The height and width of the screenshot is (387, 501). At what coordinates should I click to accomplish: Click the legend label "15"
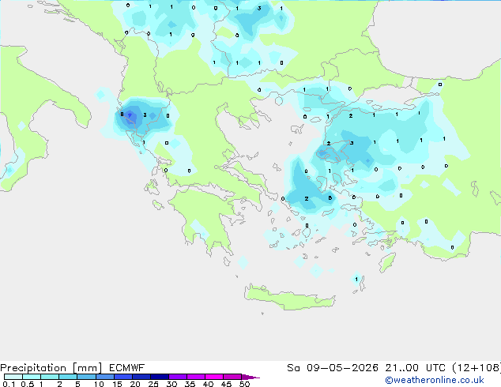point(117,384)
